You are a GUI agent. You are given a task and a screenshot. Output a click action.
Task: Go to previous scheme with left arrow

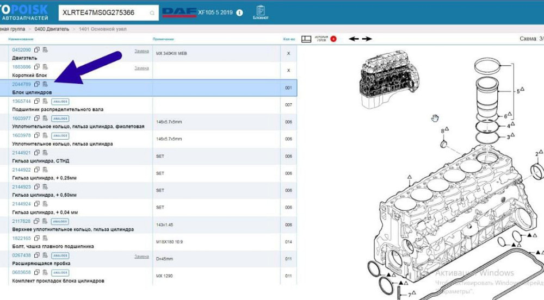pos(354,39)
